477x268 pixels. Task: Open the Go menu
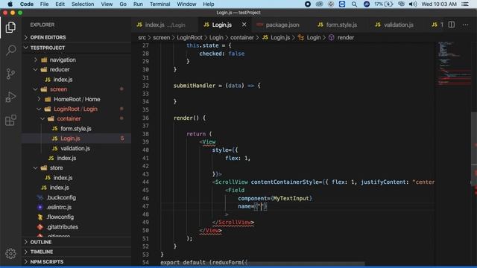point(123,4)
